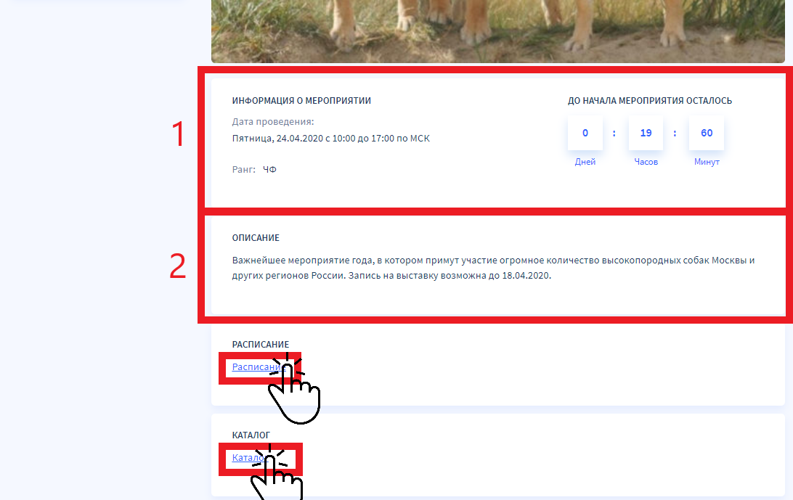Select the days countdown box showing 0

coord(585,133)
